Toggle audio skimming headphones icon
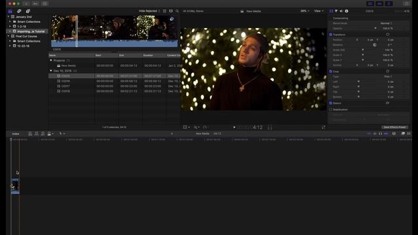418x235 pixels. (x=380, y=133)
